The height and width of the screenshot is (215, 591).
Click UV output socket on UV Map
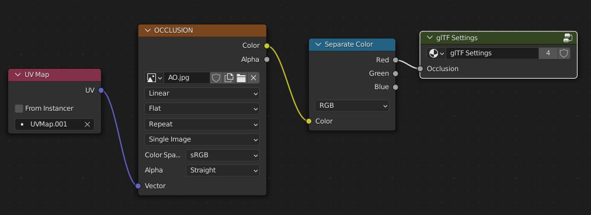tap(101, 90)
